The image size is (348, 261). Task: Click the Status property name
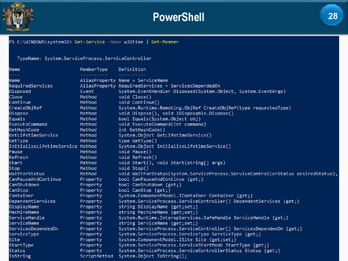click(x=17, y=250)
